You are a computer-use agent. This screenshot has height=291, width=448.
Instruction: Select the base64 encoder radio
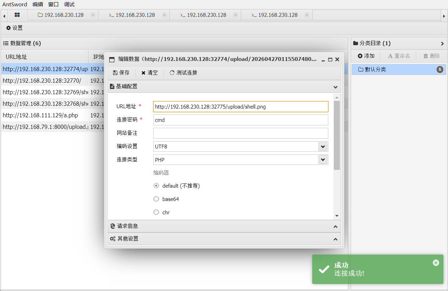point(156,199)
